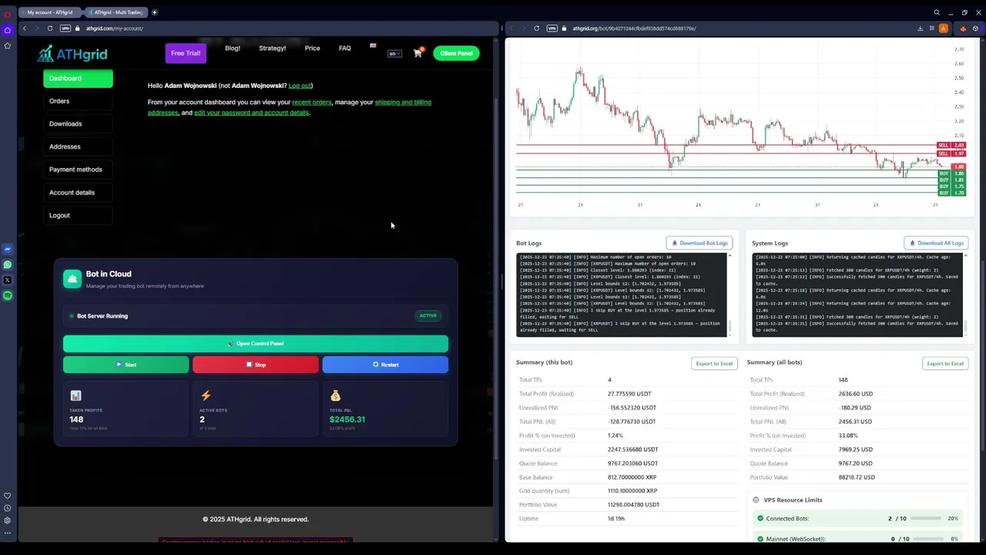Image resolution: width=986 pixels, height=555 pixels.
Task: Open the tab search magnifier icon
Action: tap(937, 12)
